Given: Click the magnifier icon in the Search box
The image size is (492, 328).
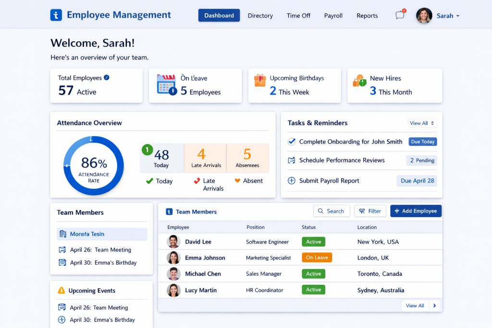Looking at the screenshot, I should pos(320,211).
